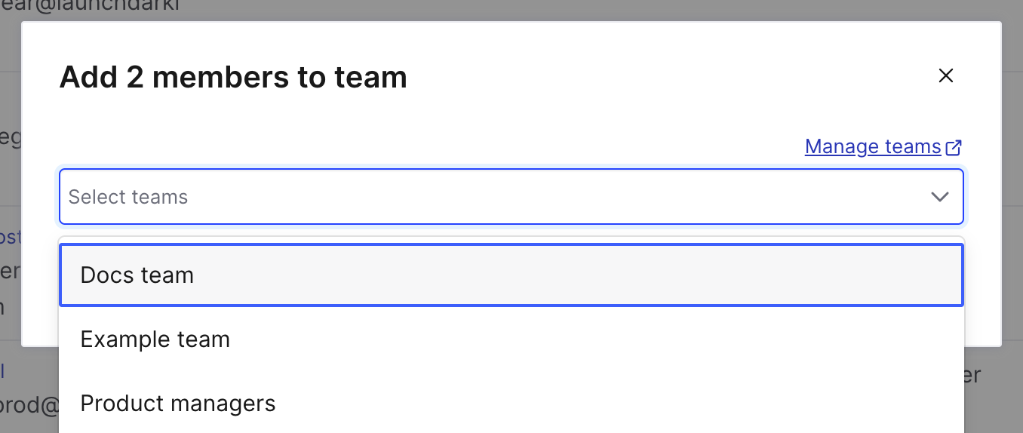Click the 'Add 2 members to team' heading
Screen dimensions: 1023x433
tap(233, 77)
